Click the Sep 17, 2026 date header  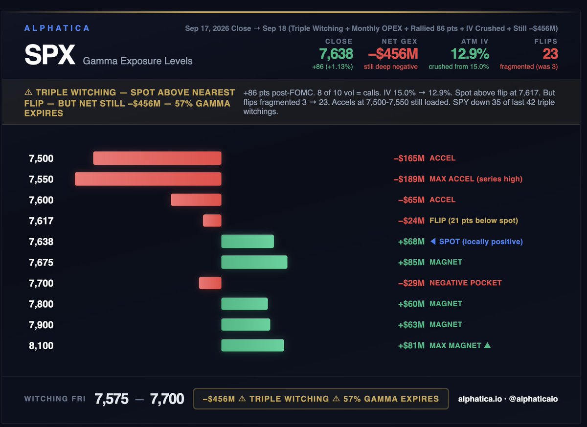tap(371, 28)
